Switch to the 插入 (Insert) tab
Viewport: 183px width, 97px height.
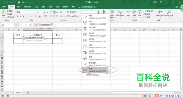click(19, 7)
